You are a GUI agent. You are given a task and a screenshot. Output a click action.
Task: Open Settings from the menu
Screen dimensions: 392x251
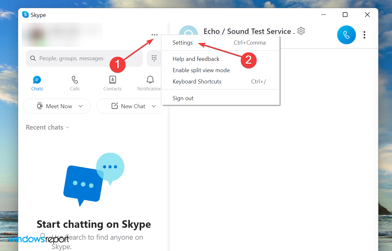tap(183, 42)
